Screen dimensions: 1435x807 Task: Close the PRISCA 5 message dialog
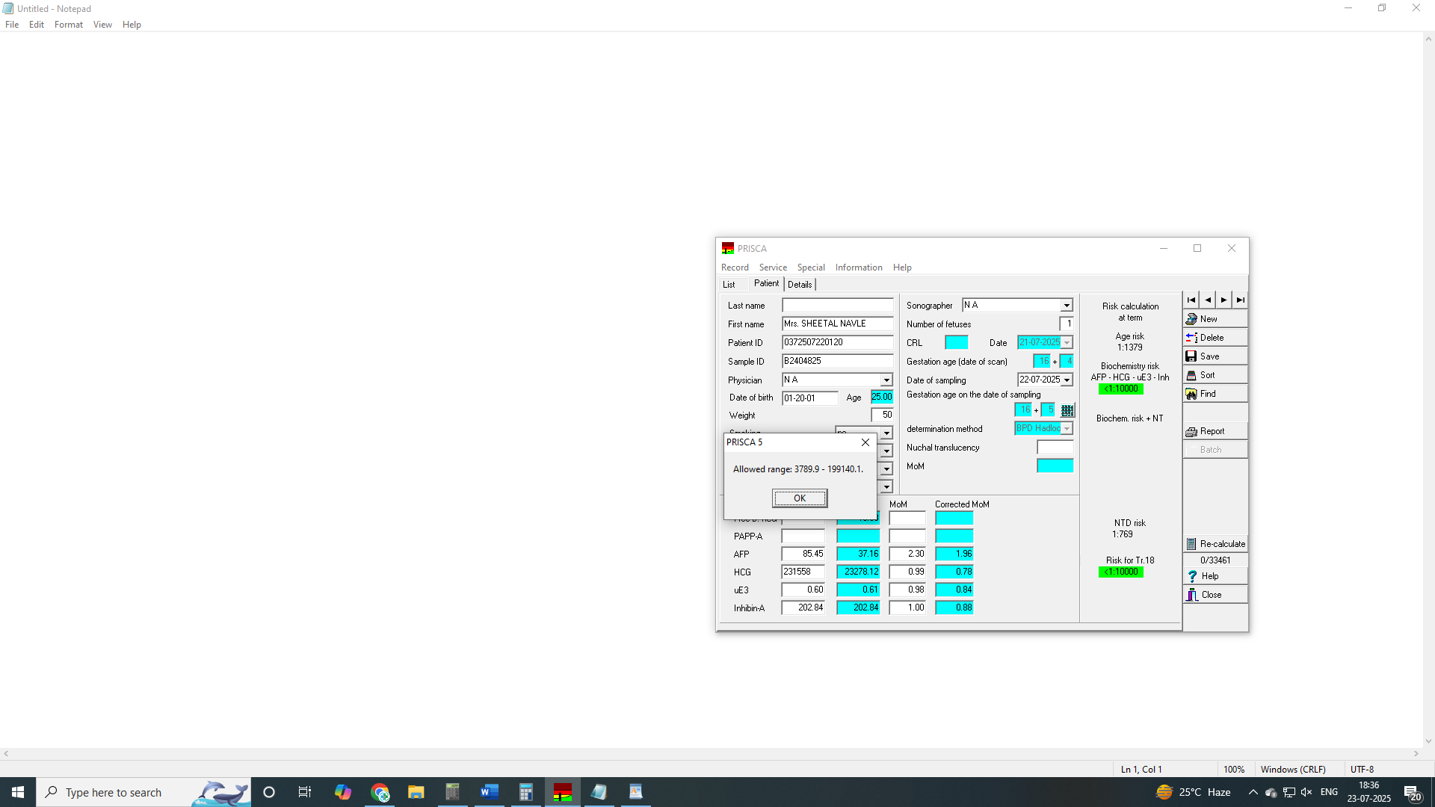(865, 442)
